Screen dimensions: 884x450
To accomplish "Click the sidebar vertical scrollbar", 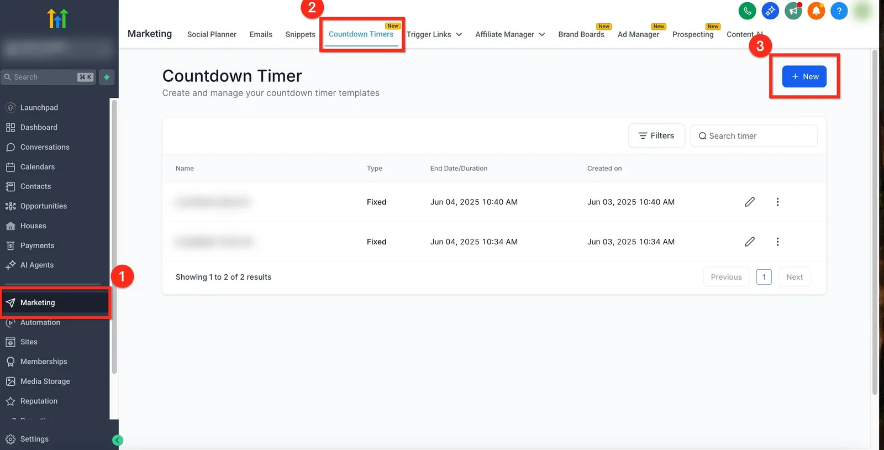I will click(x=114, y=237).
